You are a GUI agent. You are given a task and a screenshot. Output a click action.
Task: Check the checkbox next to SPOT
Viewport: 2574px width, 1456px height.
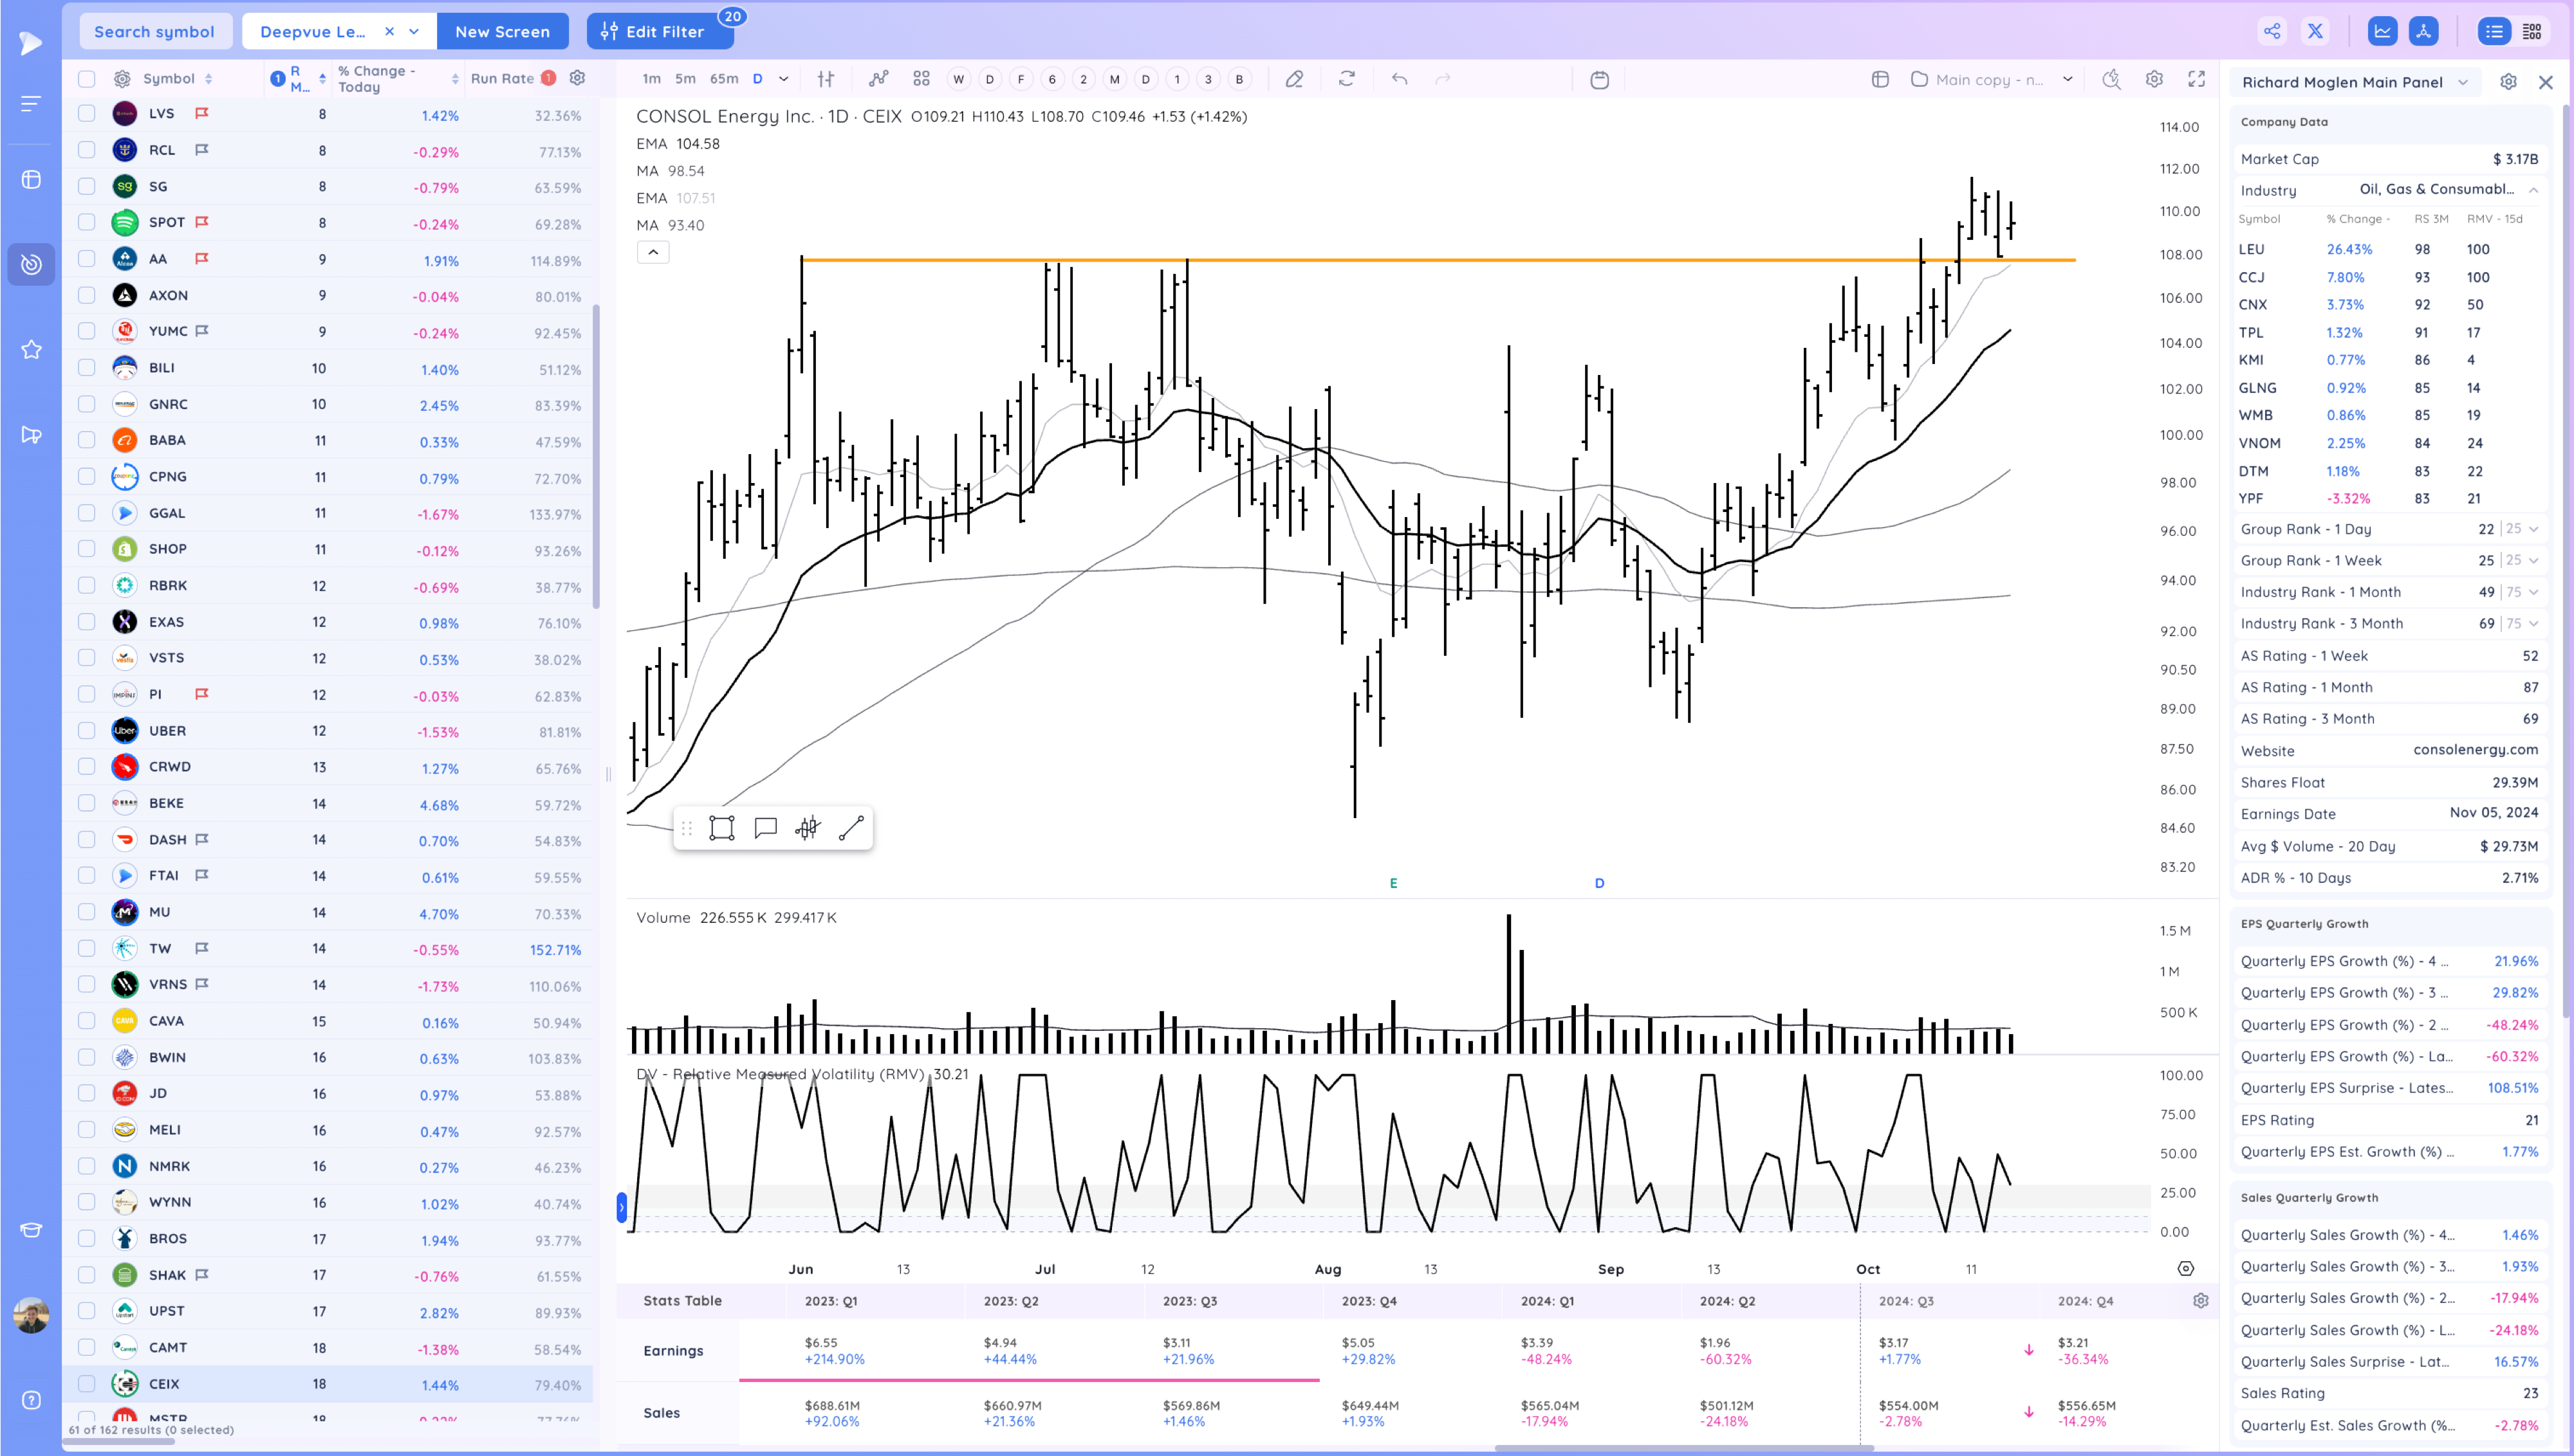pyautogui.click(x=87, y=222)
